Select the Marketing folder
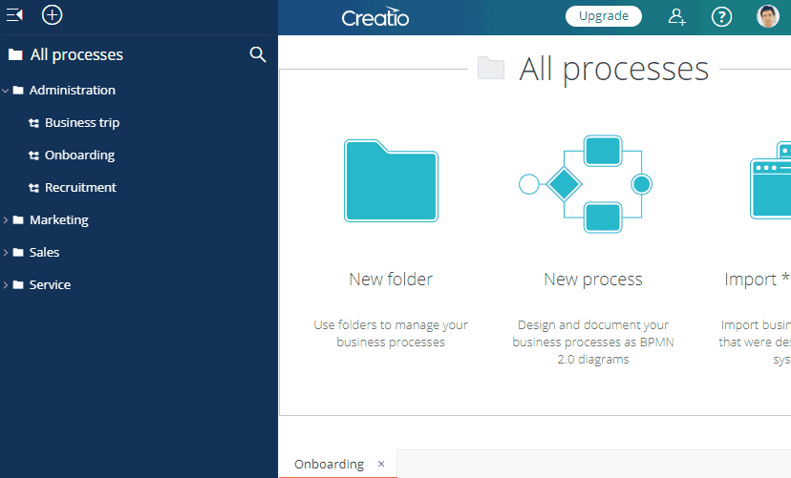Screen dimensions: 791x478 [x=59, y=220]
